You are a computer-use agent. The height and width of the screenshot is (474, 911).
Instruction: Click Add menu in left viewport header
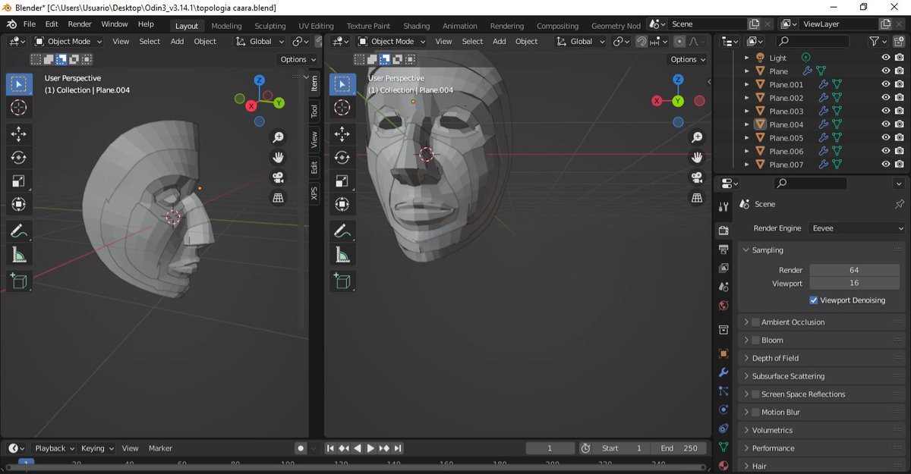(x=177, y=42)
